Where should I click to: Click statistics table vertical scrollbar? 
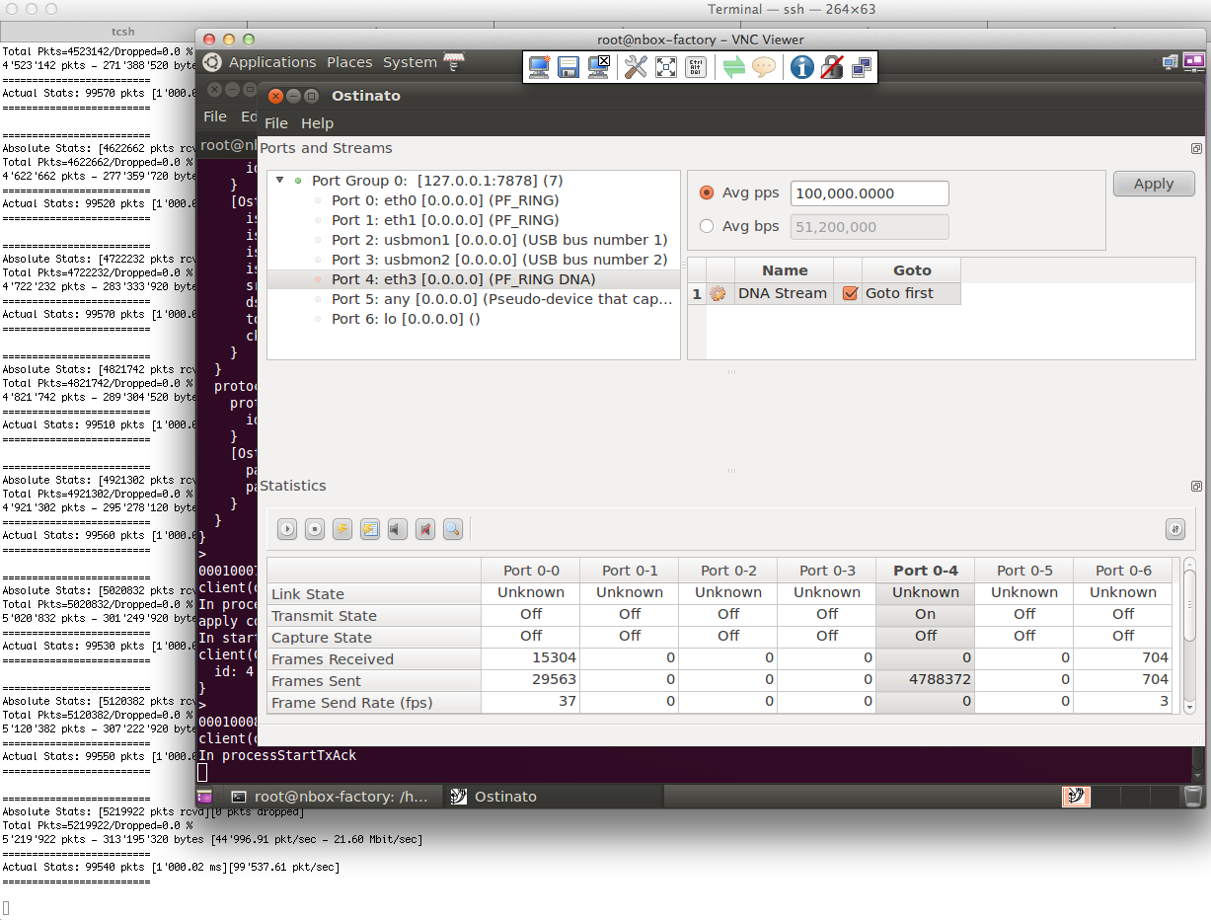(1189, 636)
